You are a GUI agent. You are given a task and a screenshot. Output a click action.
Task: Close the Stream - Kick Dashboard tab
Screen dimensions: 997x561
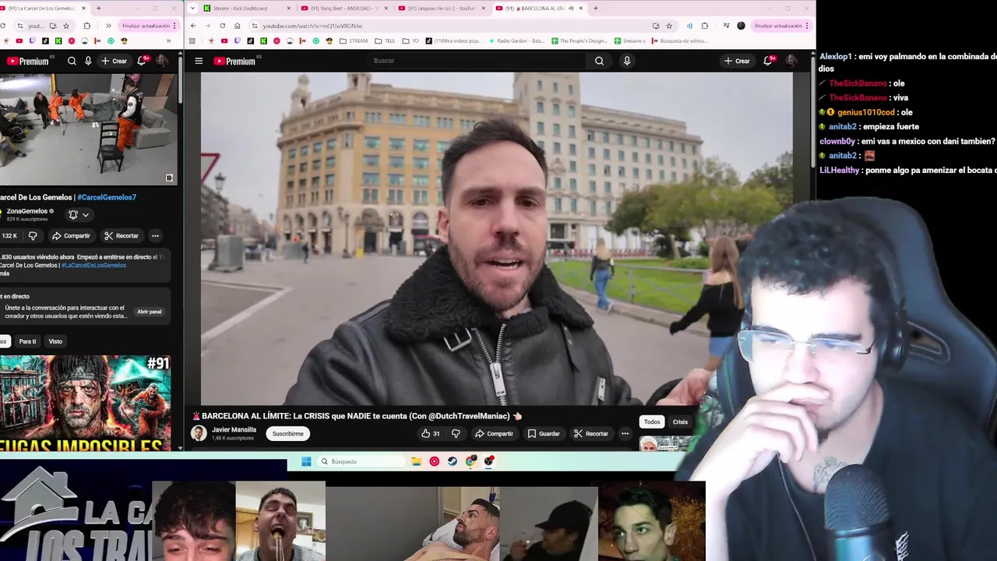(289, 8)
